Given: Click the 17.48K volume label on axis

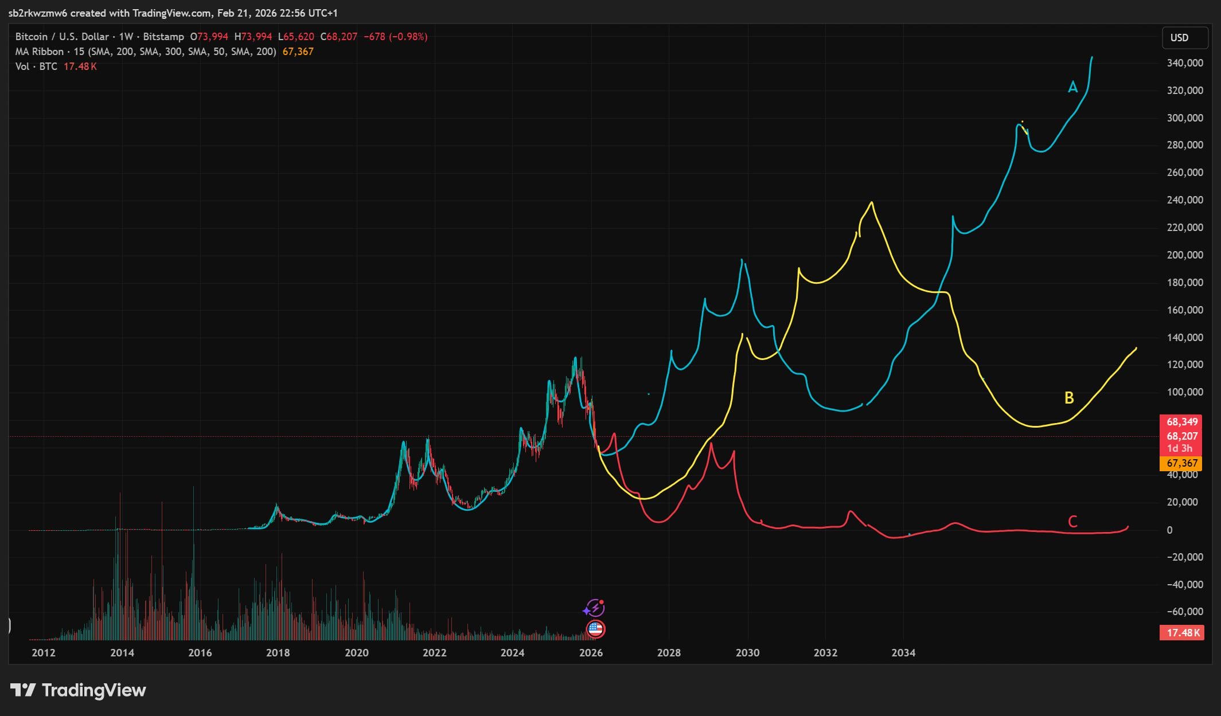Looking at the screenshot, I should tap(1183, 633).
